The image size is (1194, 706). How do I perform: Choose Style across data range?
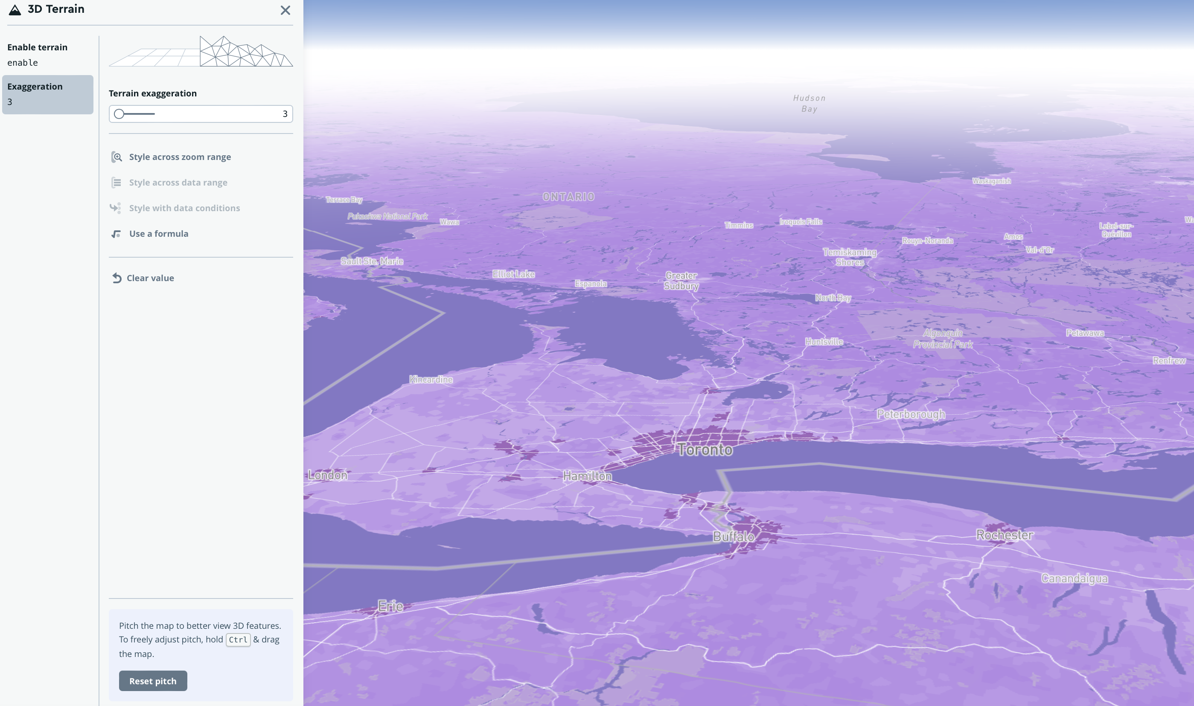(x=178, y=183)
